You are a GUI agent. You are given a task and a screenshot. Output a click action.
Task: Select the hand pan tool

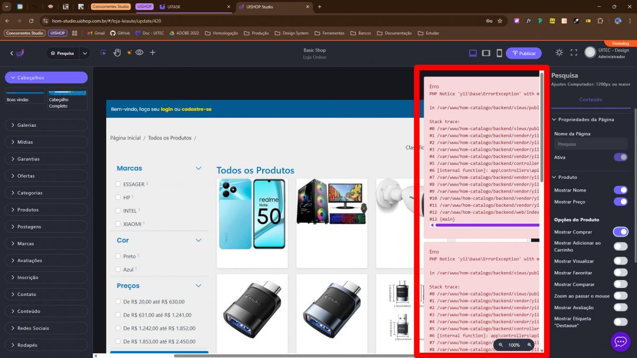click(117, 53)
